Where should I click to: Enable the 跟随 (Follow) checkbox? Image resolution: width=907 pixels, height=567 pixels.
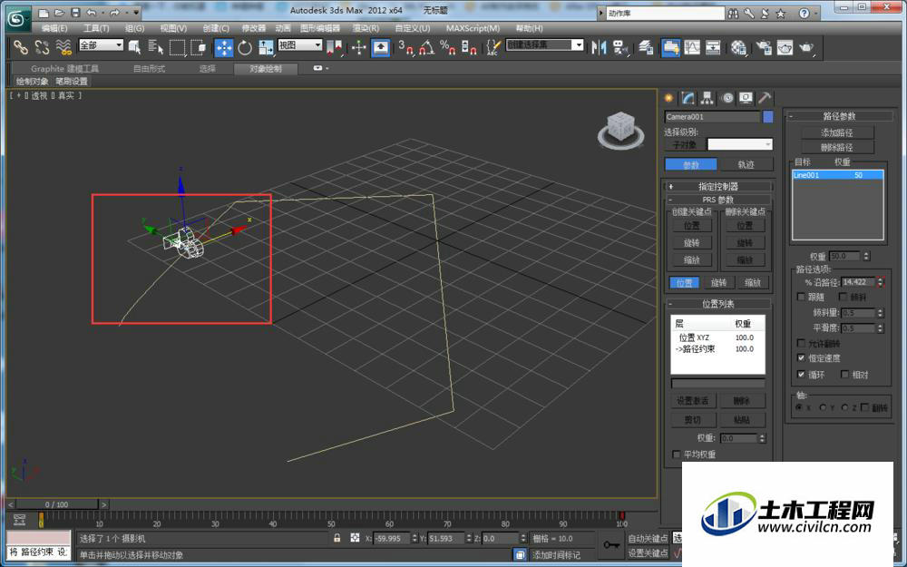click(801, 297)
